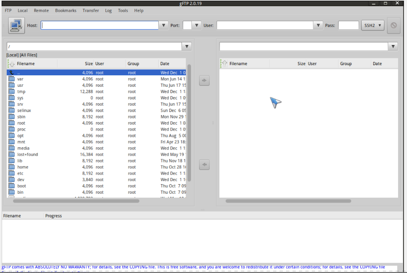Image resolution: width=407 pixels, height=273 pixels.
Task: Click the selinux folder icon
Action: point(11,110)
